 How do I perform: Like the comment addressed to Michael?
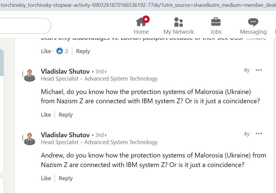pos(46,115)
